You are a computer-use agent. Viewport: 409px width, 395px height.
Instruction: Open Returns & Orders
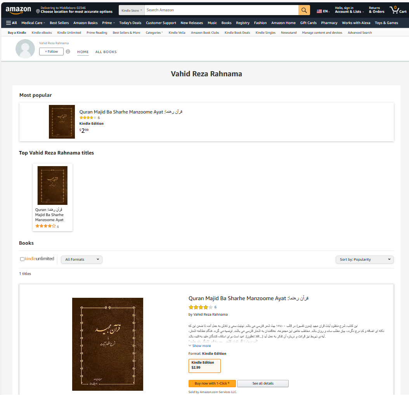[x=376, y=10]
